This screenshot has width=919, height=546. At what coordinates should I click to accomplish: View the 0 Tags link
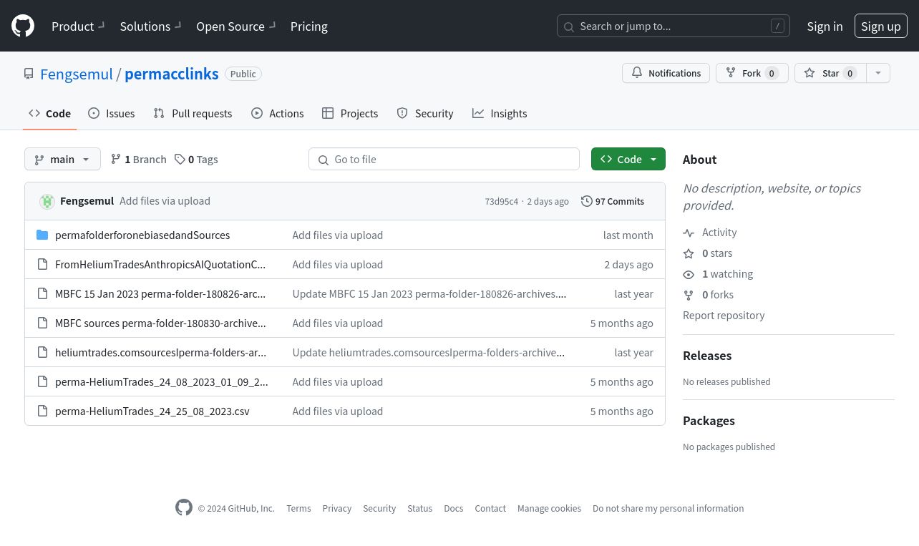point(196,159)
